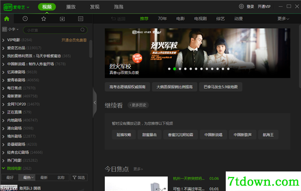Select the last banner carousel dot
The image size is (301, 191).
pyautogui.click(x=228, y=69)
